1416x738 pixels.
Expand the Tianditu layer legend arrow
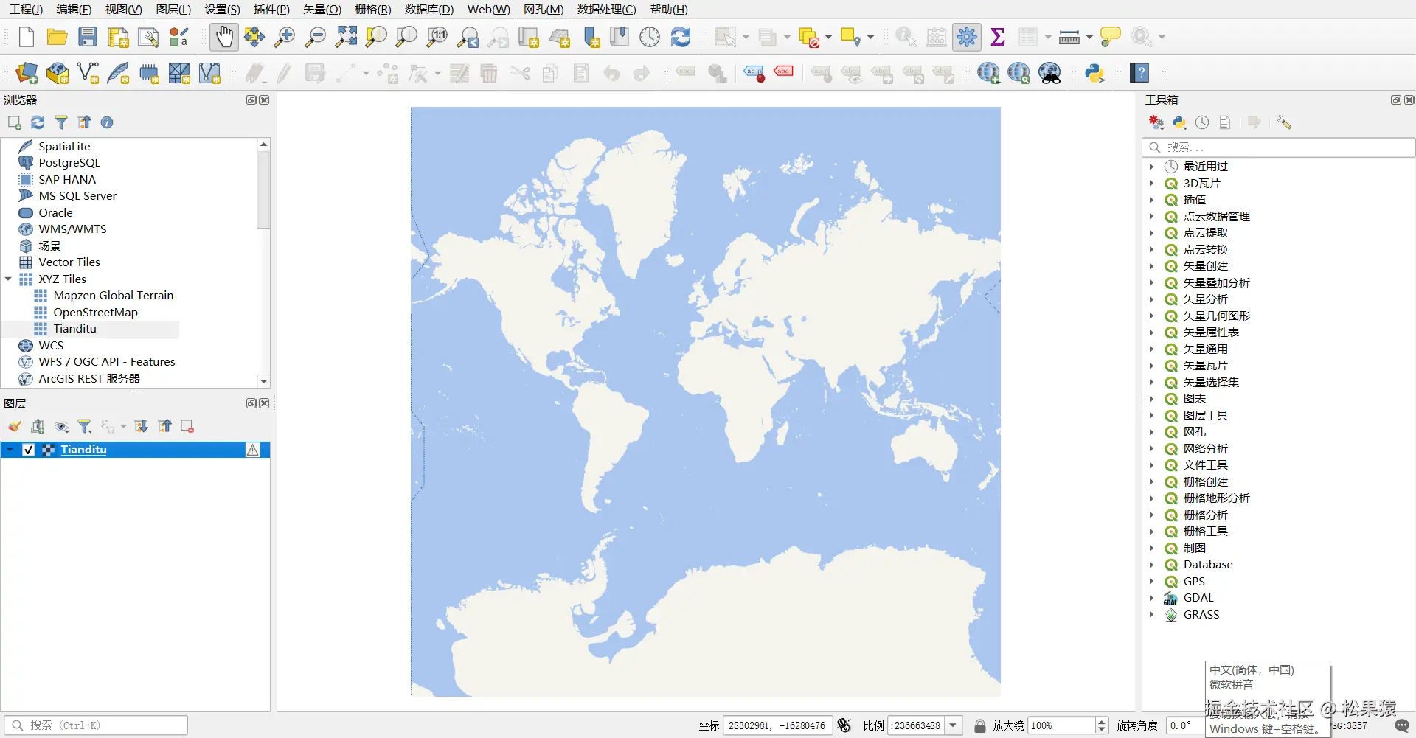10,450
